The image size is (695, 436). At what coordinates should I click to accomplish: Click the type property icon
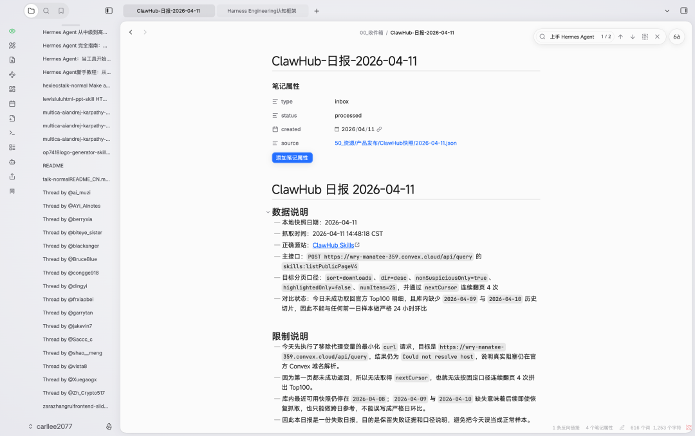[275, 102]
